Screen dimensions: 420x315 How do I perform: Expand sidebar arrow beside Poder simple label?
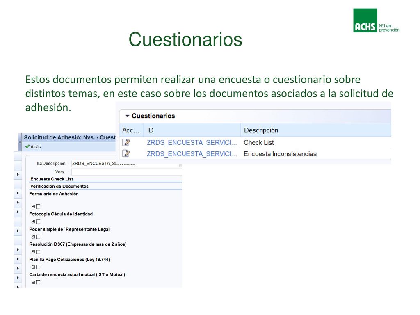(x=18, y=231)
